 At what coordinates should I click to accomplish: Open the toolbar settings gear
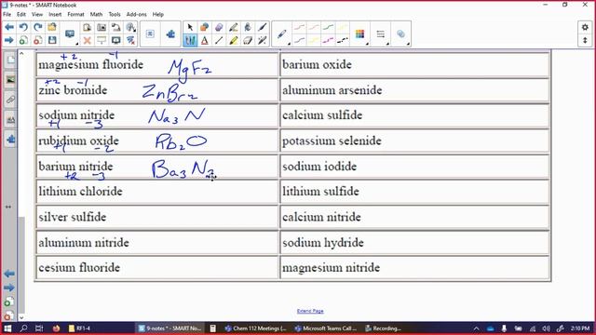click(x=585, y=27)
